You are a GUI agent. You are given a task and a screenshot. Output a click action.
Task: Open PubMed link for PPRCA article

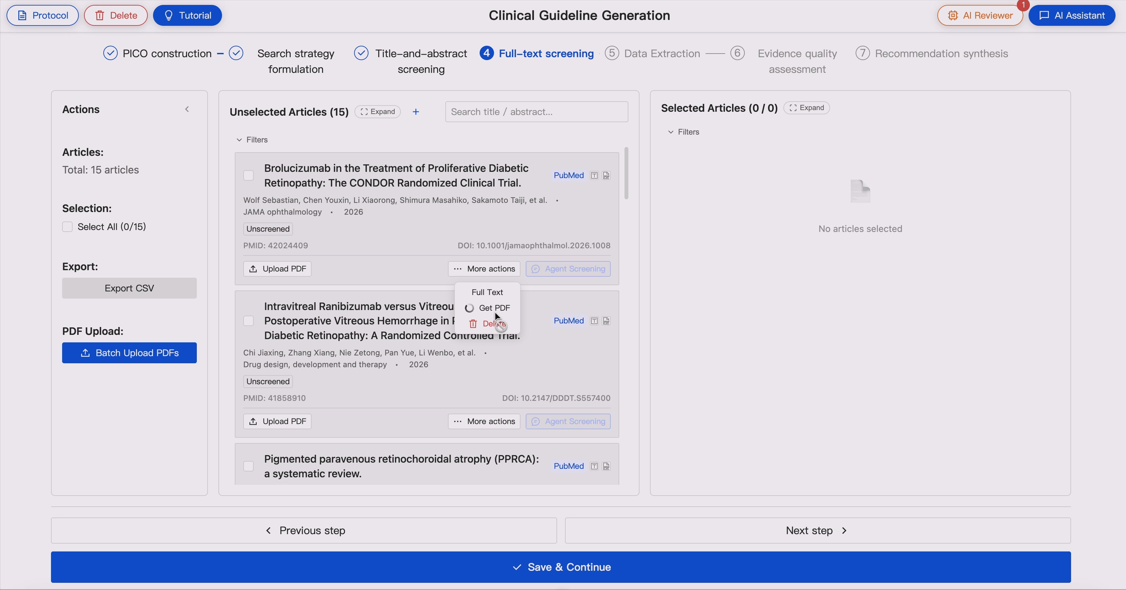pyautogui.click(x=569, y=467)
